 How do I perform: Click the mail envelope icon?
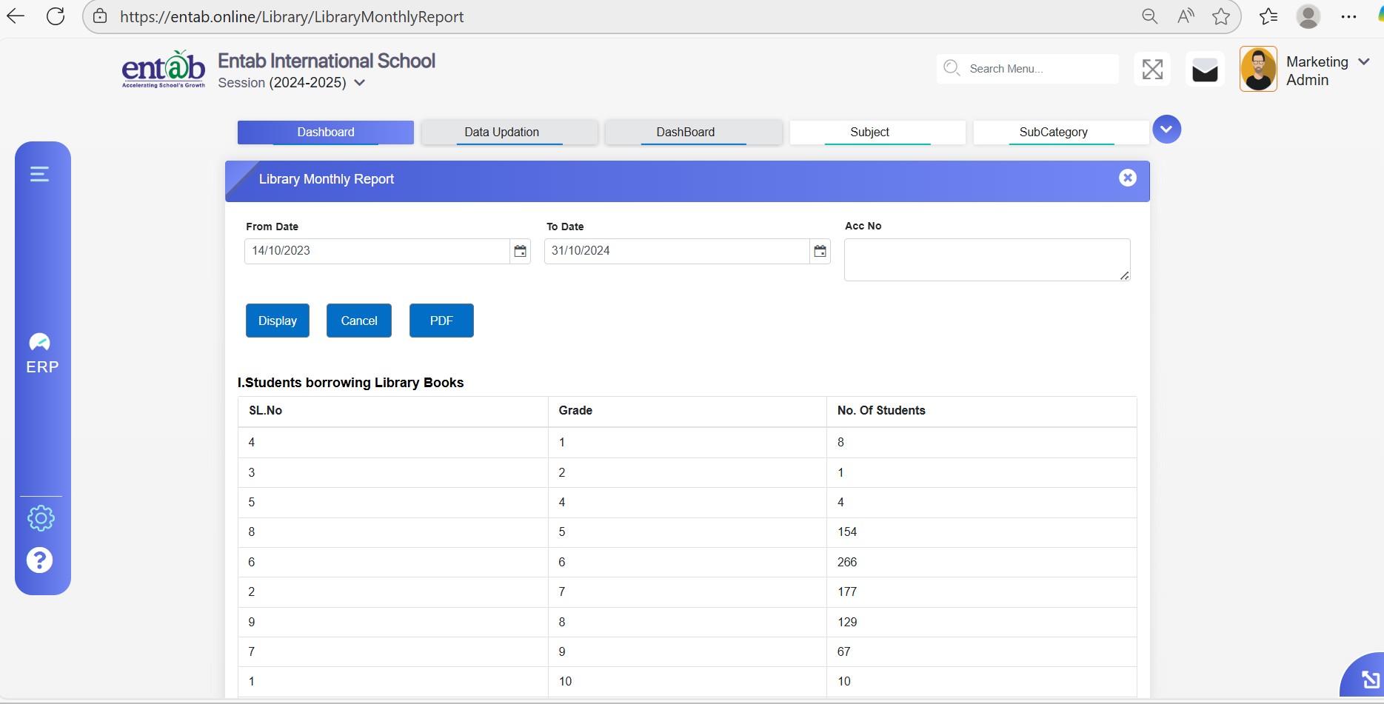(x=1204, y=70)
